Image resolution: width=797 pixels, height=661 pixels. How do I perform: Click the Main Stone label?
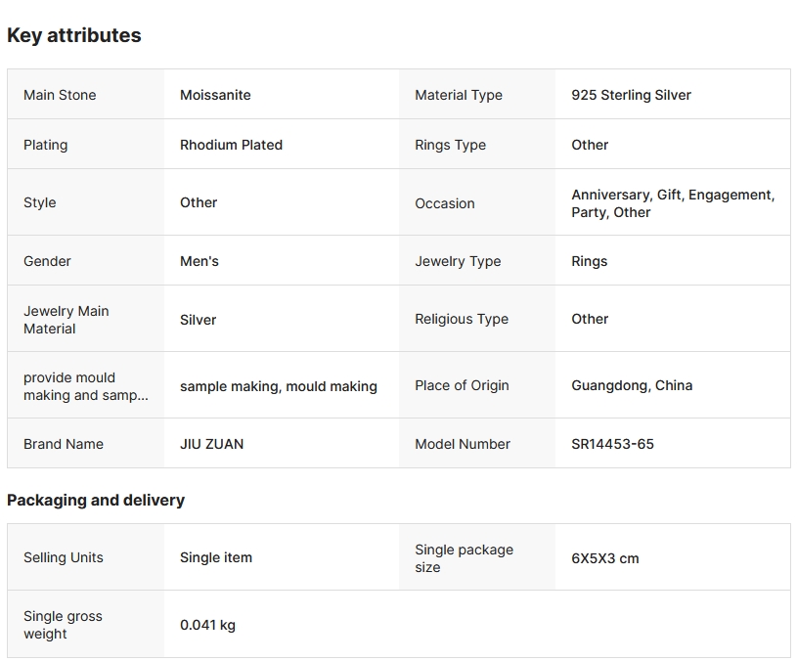point(60,95)
